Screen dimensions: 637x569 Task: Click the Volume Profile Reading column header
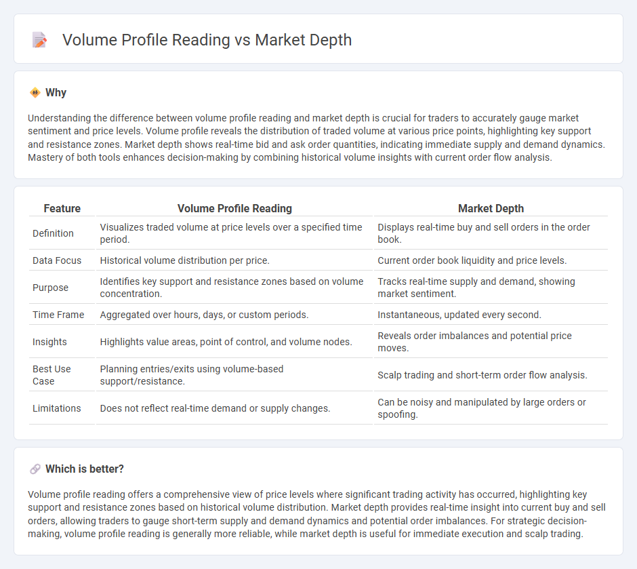click(x=234, y=208)
